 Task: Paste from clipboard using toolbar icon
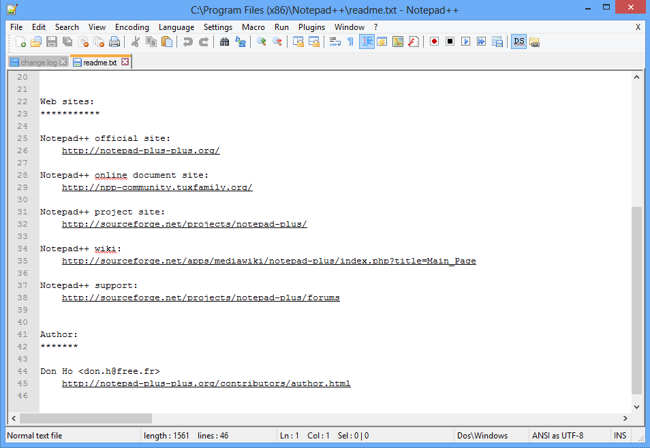167,42
